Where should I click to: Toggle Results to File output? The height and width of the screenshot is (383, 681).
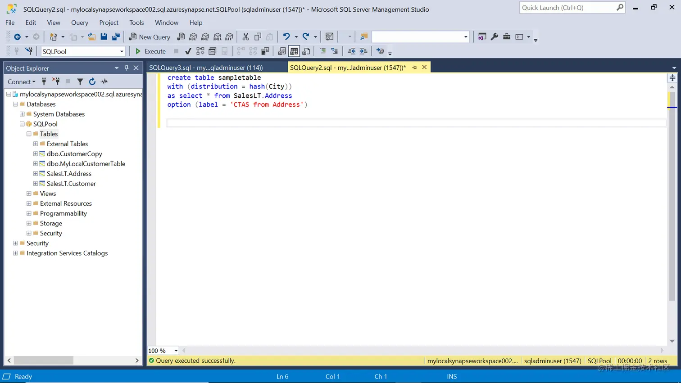point(306,51)
